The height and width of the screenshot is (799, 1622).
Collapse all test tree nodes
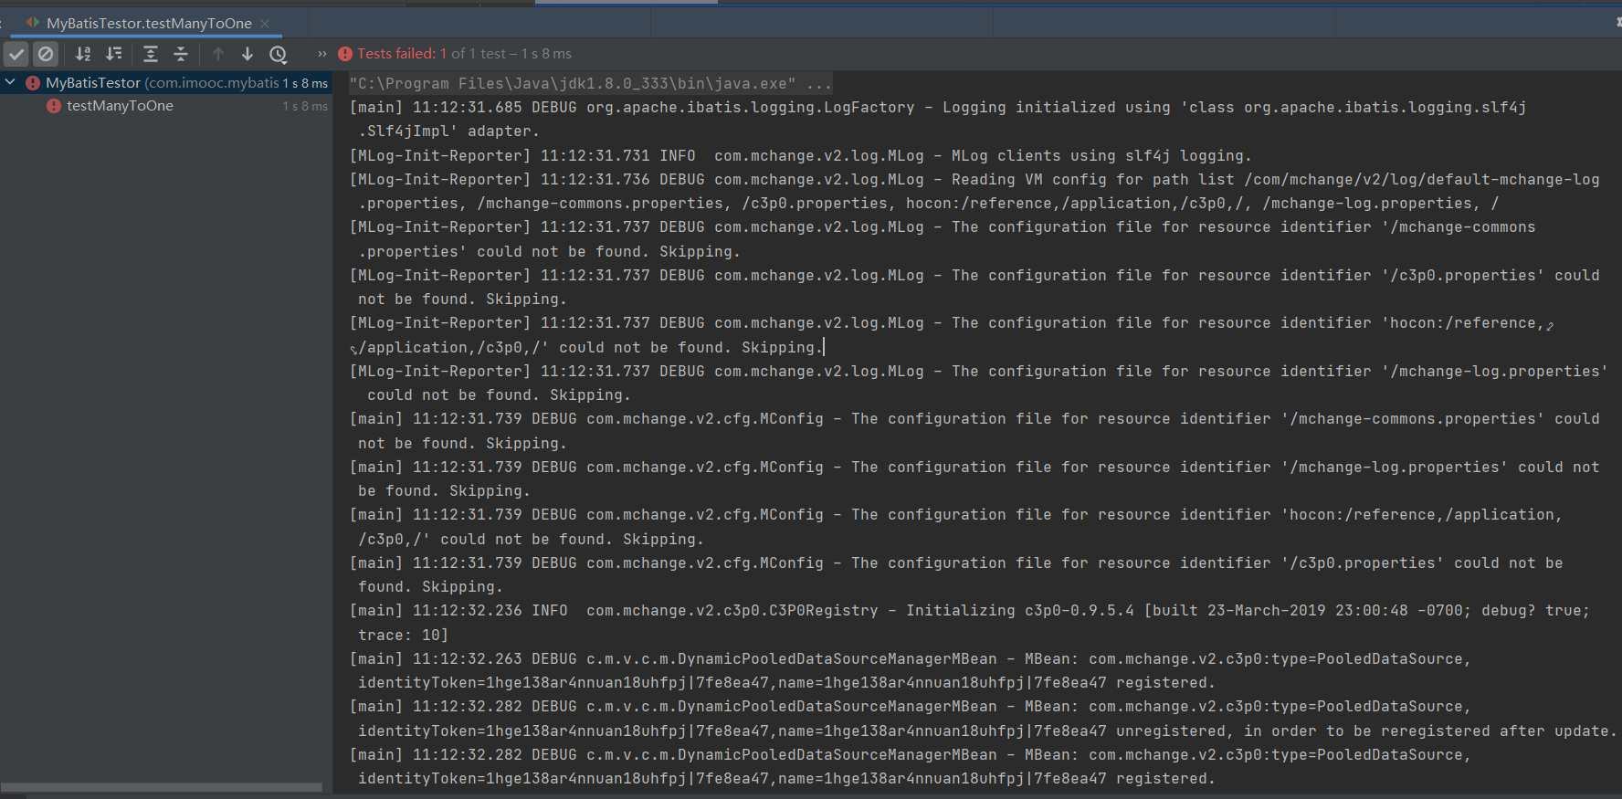coord(181,54)
